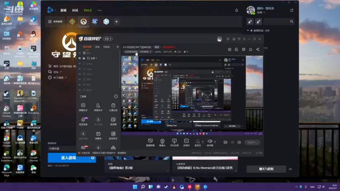
Task: Open the three-dots more menu
Action: coord(99,10)
